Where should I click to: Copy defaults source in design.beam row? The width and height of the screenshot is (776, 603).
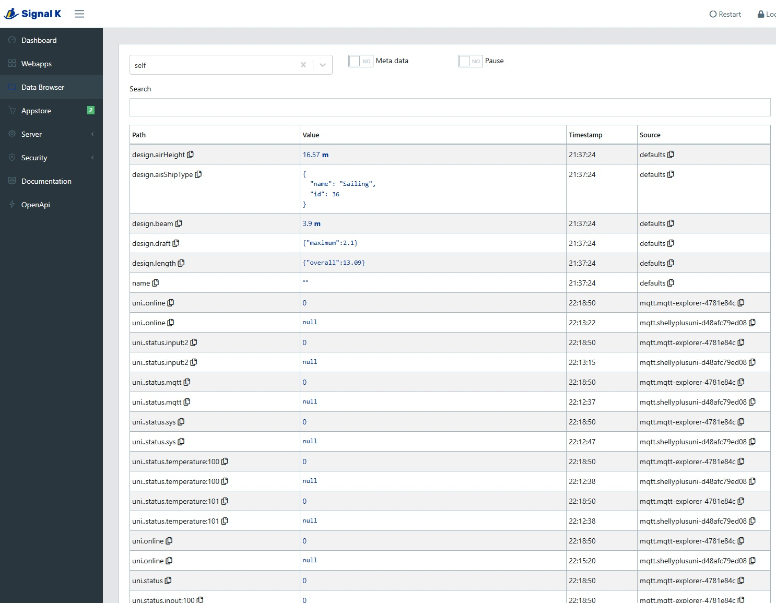[671, 223]
